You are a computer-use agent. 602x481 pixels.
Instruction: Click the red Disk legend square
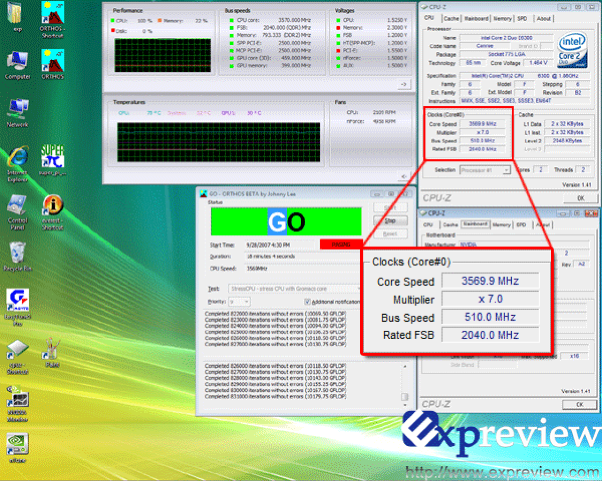113,31
